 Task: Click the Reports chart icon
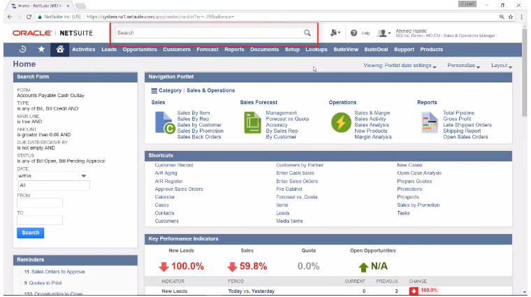(x=430, y=122)
